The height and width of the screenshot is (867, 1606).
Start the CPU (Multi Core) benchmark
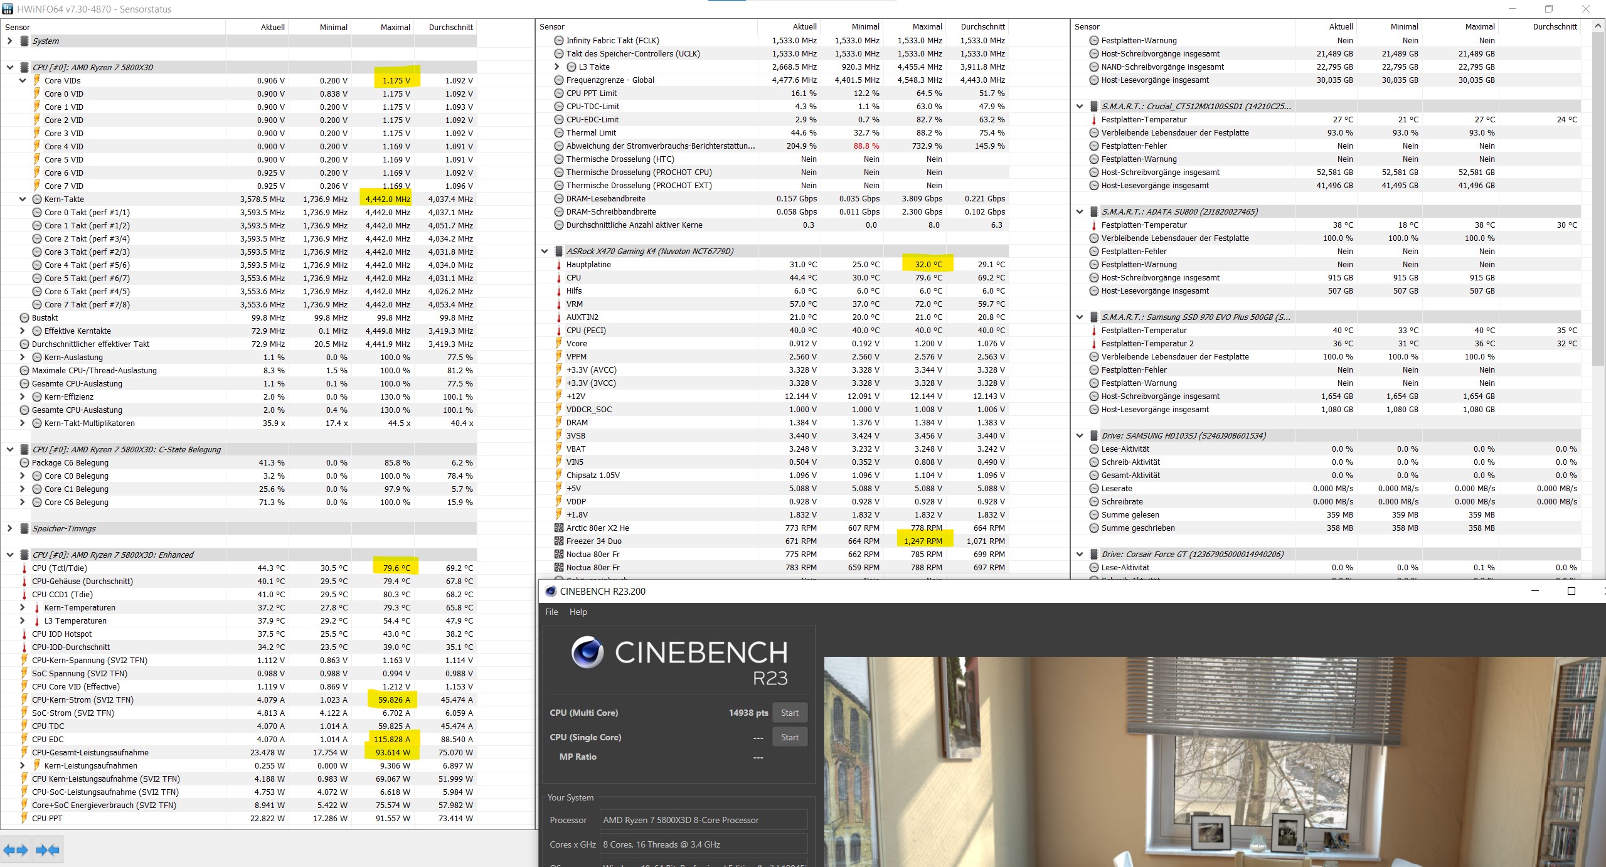click(x=789, y=713)
